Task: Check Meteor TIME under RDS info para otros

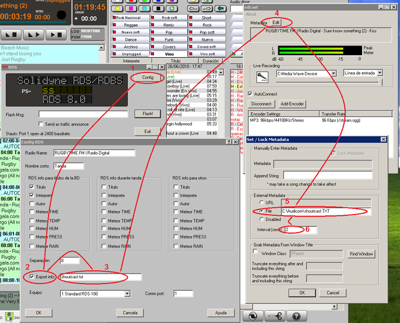Action: pyautogui.click(x=176, y=212)
